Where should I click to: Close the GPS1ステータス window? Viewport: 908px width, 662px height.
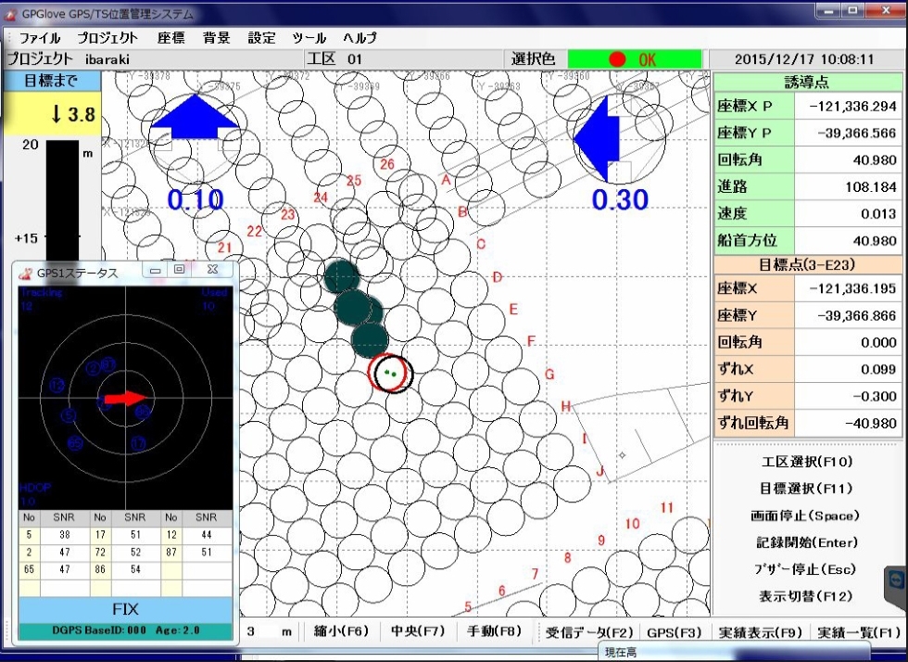[x=212, y=269]
